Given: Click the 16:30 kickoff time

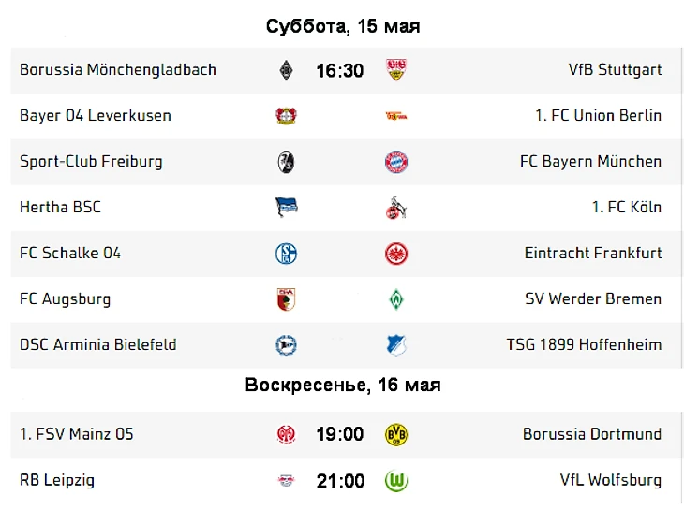Looking at the screenshot, I should 340,70.
